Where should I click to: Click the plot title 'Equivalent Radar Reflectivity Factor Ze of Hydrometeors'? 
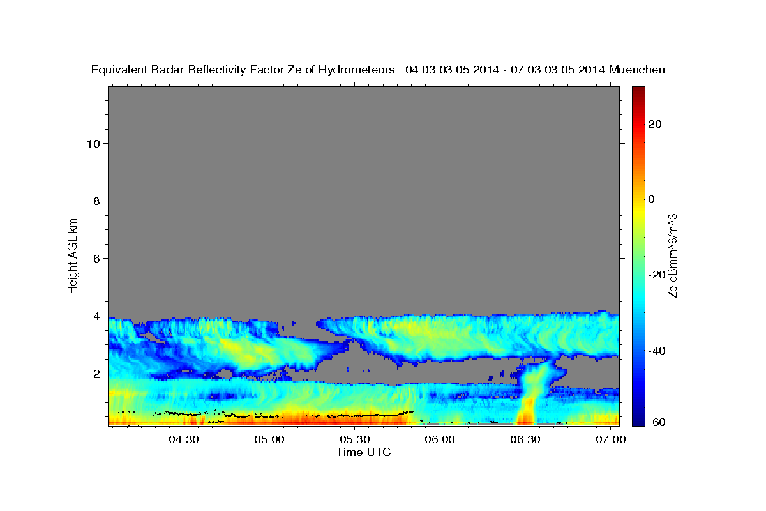[243, 70]
